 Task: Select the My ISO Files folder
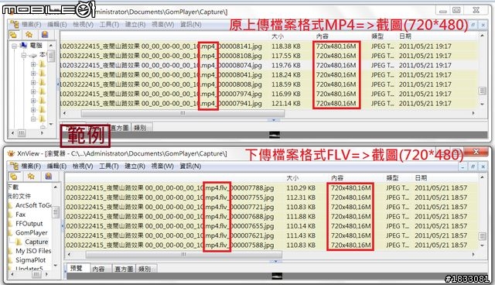[x=33, y=251]
